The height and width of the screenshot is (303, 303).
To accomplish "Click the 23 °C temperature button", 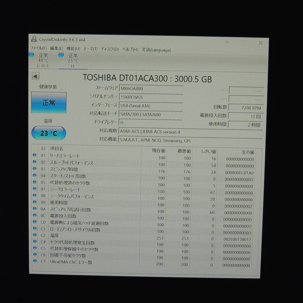I will coord(49,133).
